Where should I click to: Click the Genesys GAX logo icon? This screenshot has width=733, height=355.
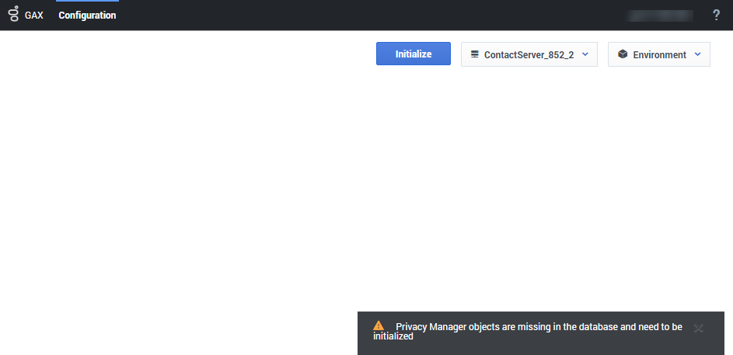[13, 14]
